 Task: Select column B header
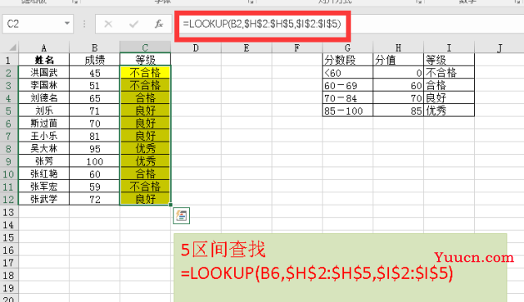tap(95, 47)
